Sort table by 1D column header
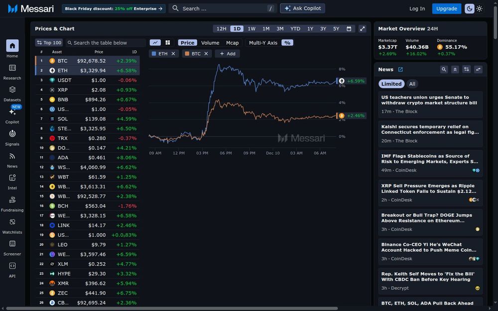This screenshot has width=498, height=311. (134, 52)
